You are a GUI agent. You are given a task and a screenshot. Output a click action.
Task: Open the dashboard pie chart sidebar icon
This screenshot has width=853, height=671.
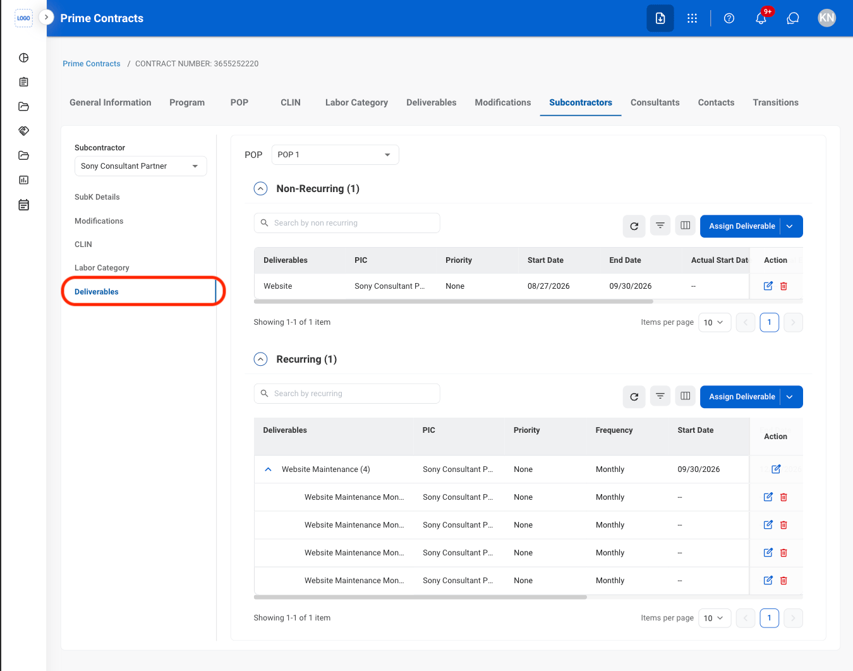[x=24, y=58]
